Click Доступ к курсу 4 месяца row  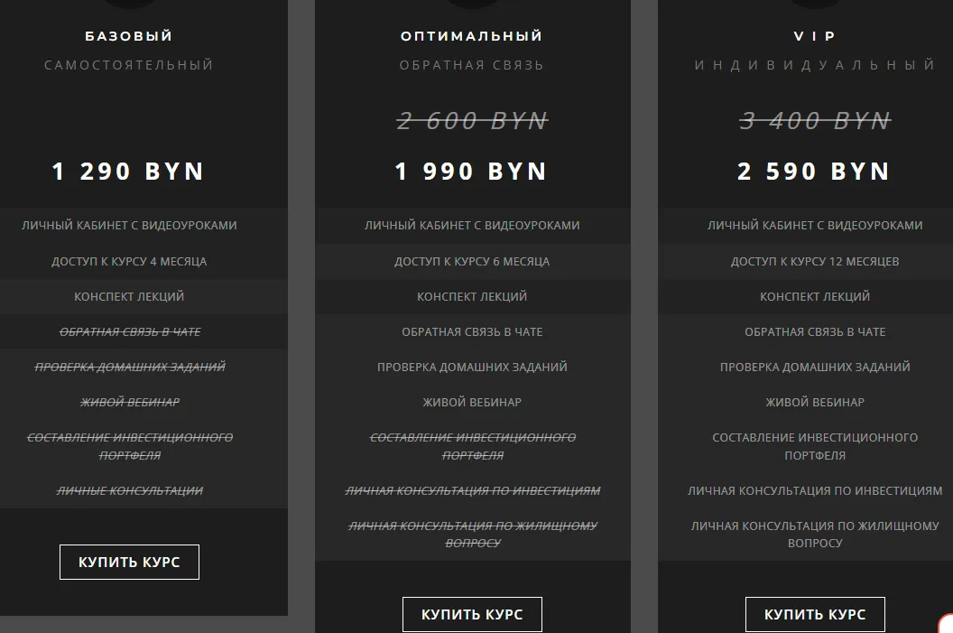tap(144, 262)
